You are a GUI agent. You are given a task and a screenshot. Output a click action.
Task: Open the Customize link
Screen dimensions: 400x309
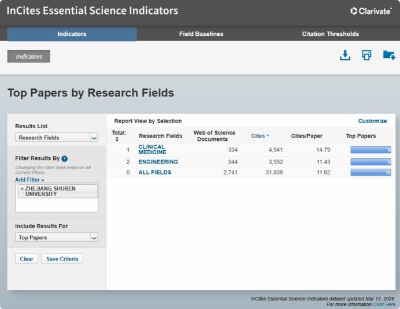372,121
